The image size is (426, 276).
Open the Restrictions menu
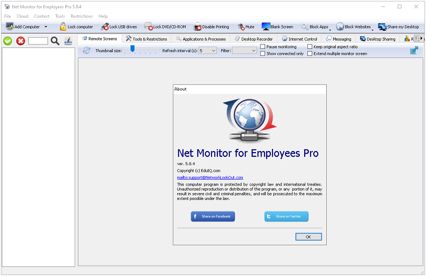coord(82,16)
